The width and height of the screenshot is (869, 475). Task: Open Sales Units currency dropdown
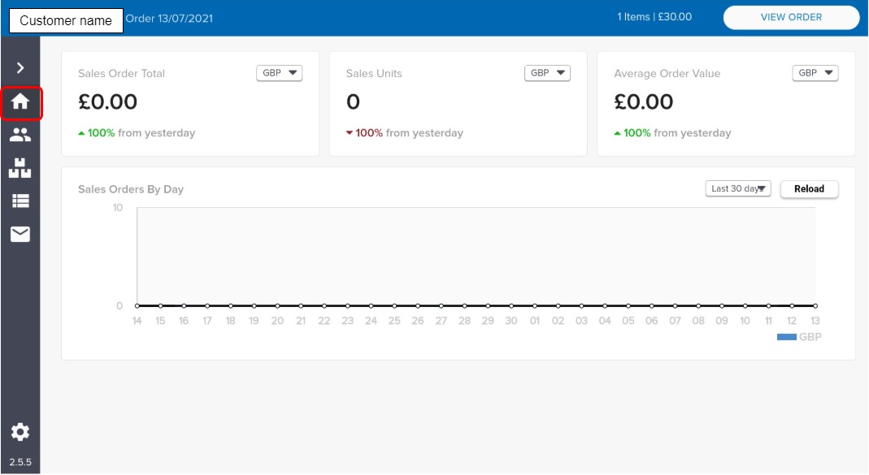click(x=547, y=73)
